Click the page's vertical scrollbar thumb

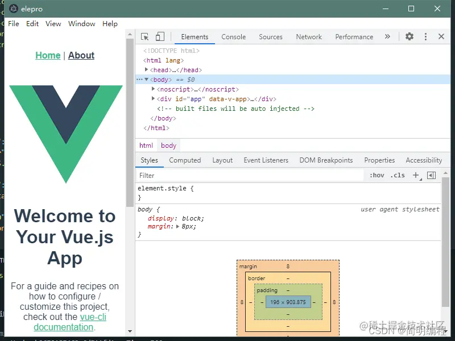coord(130,123)
